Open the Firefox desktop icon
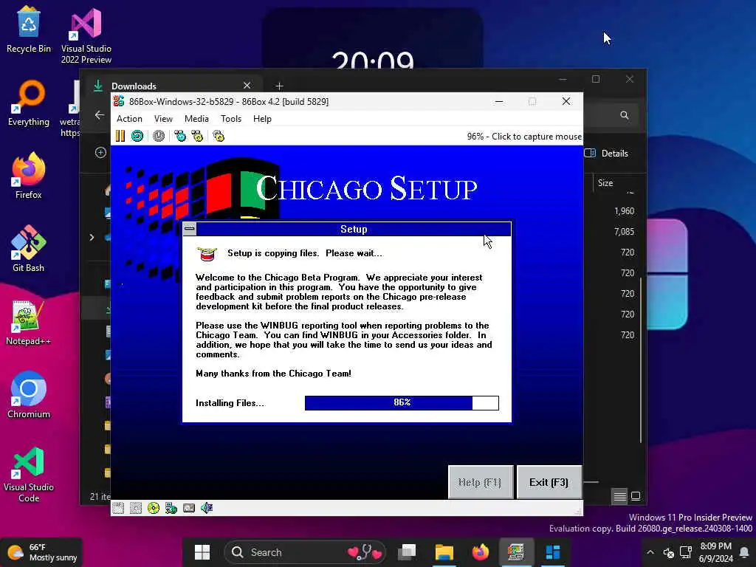This screenshot has width=756, height=567. pos(29,176)
